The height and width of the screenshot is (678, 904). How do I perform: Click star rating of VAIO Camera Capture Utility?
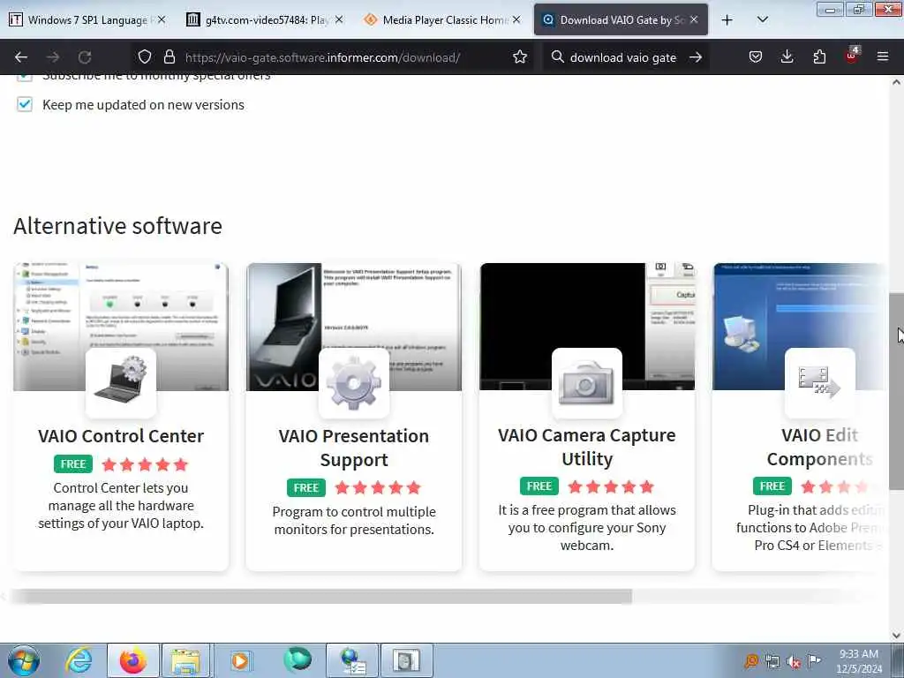click(x=611, y=486)
